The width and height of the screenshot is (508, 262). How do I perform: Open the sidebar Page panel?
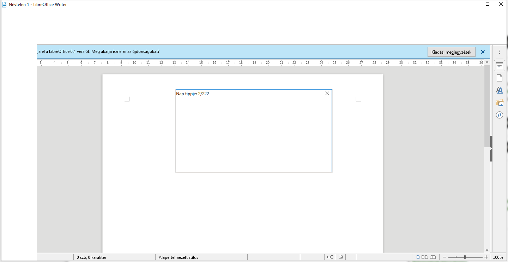click(499, 78)
